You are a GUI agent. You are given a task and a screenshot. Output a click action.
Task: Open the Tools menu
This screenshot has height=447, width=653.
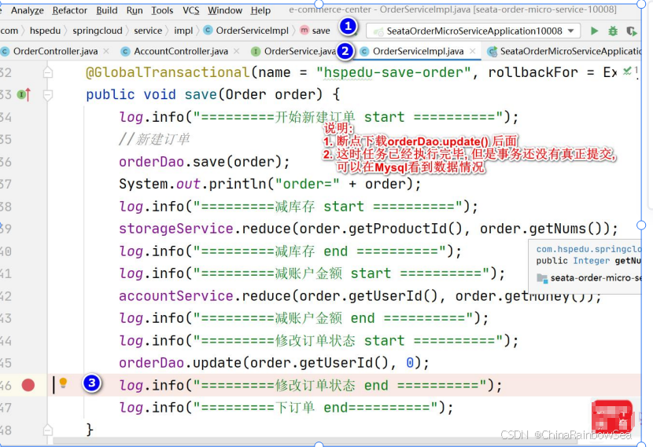pos(162,10)
